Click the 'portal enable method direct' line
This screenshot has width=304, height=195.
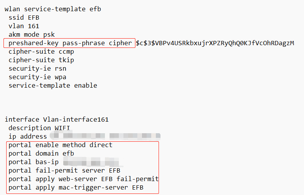pos(61,145)
